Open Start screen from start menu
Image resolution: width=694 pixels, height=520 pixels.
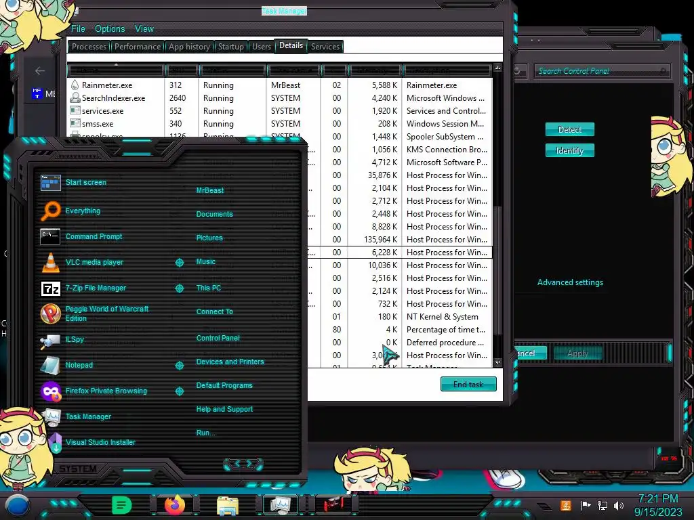click(86, 182)
